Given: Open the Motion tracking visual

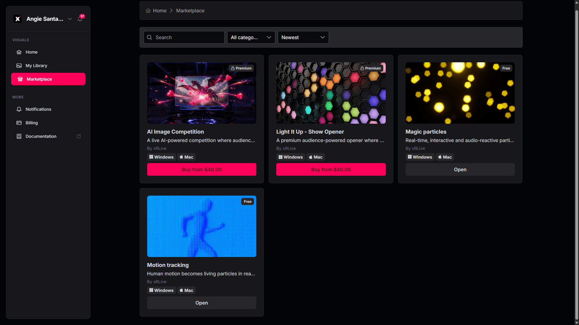Looking at the screenshot, I should click(202, 303).
